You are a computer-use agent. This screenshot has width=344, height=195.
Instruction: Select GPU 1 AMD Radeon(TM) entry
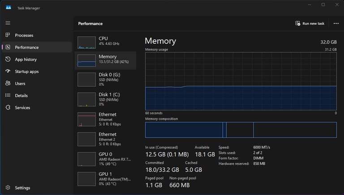(x=106, y=179)
